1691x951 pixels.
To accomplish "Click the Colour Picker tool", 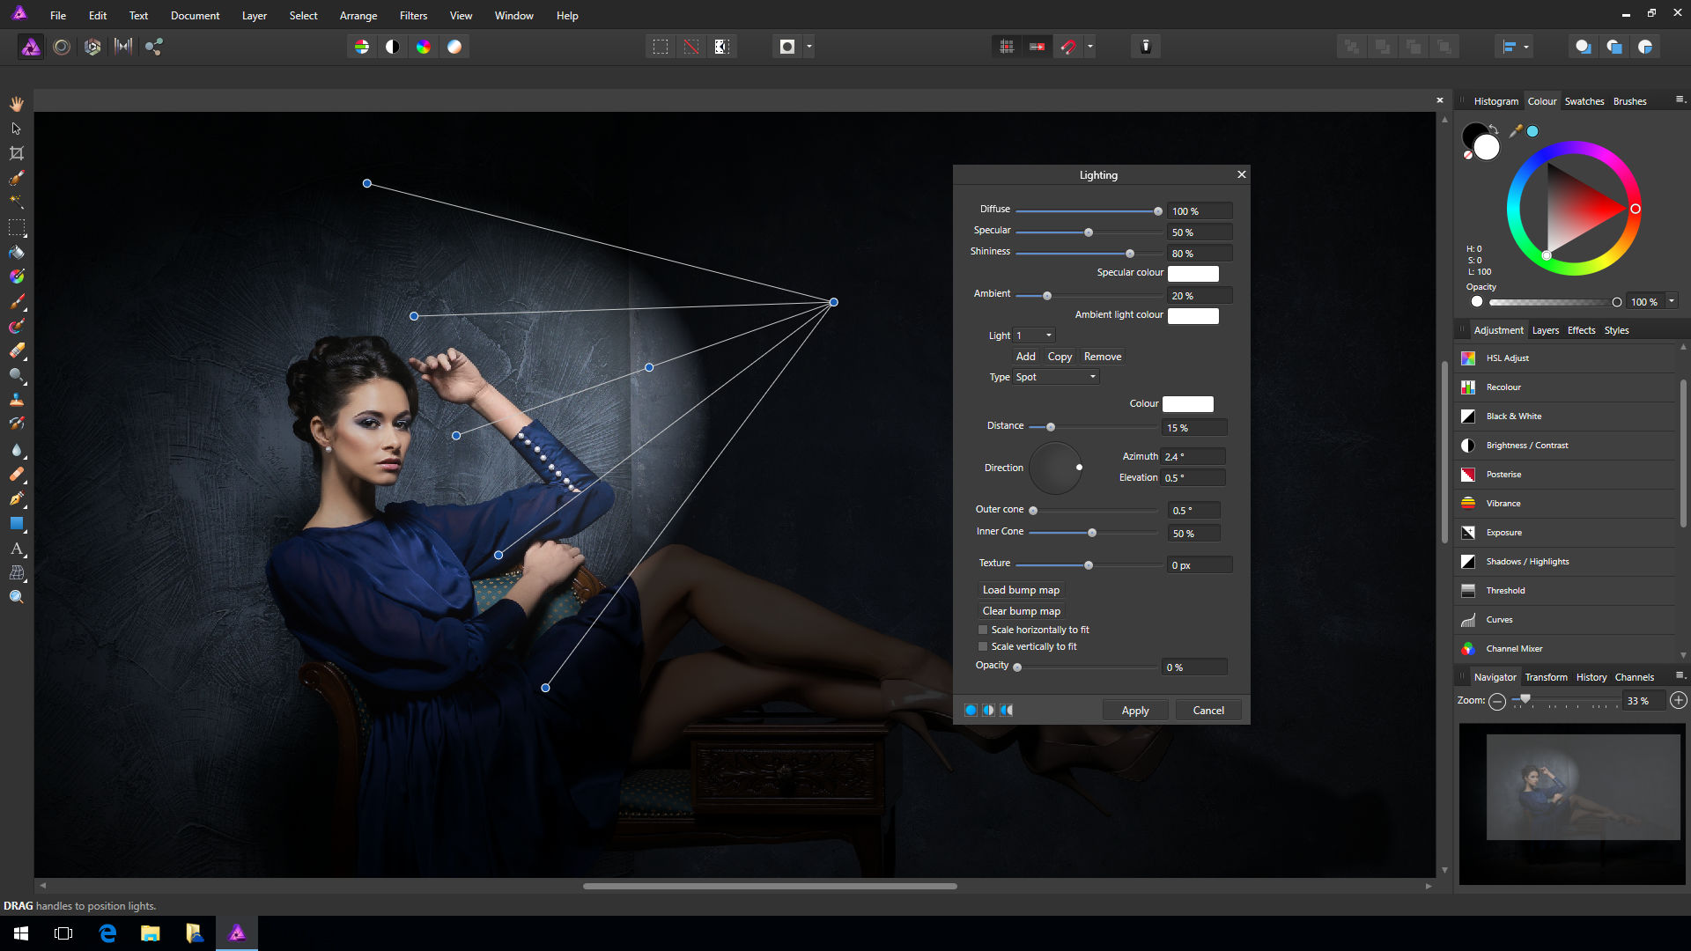I will (x=16, y=276).
